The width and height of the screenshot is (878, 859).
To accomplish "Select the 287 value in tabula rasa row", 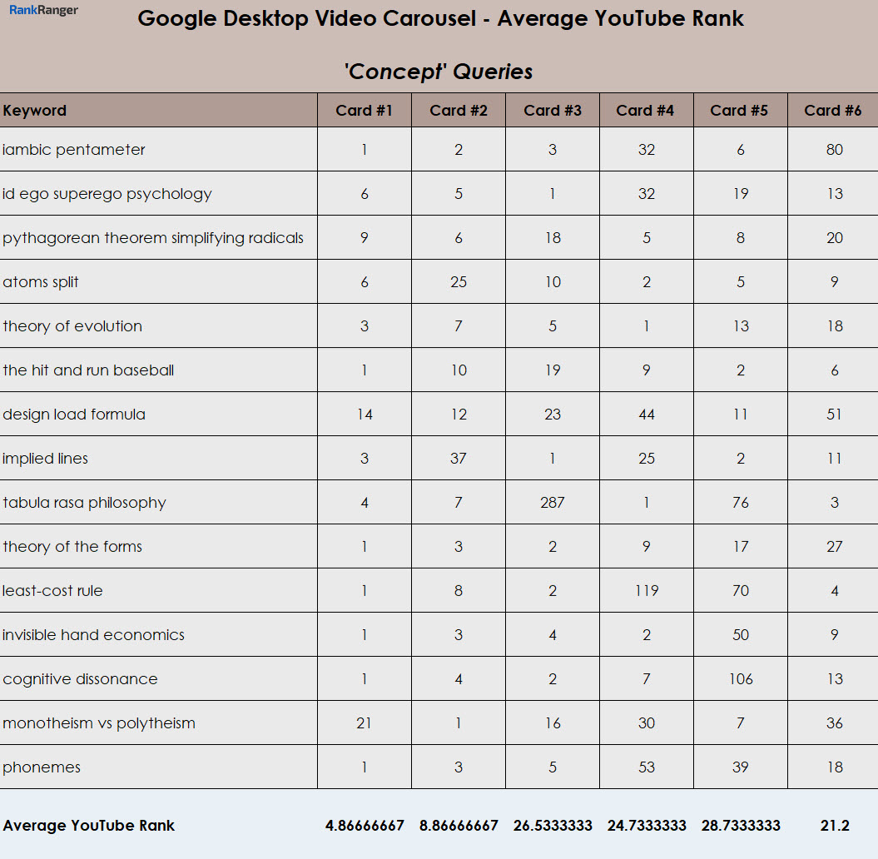I will 553,503.
